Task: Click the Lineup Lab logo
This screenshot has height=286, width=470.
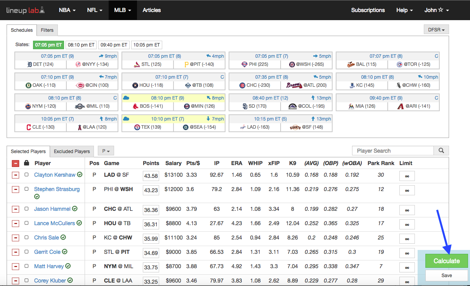Action: pyautogui.click(x=25, y=10)
